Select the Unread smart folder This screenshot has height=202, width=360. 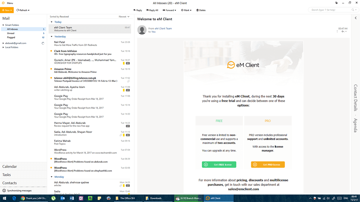23,33
